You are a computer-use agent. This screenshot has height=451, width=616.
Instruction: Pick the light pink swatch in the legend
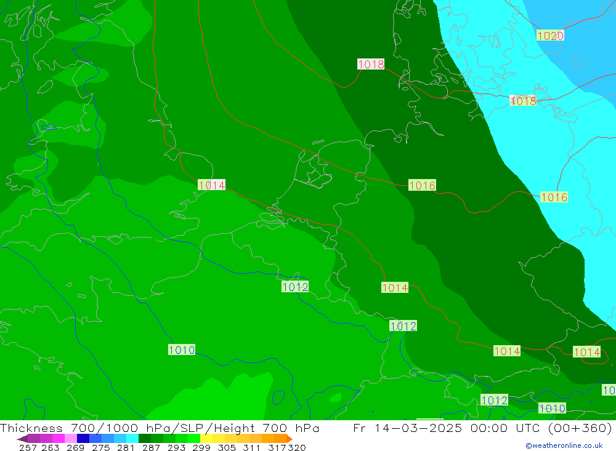click(71, 439)
